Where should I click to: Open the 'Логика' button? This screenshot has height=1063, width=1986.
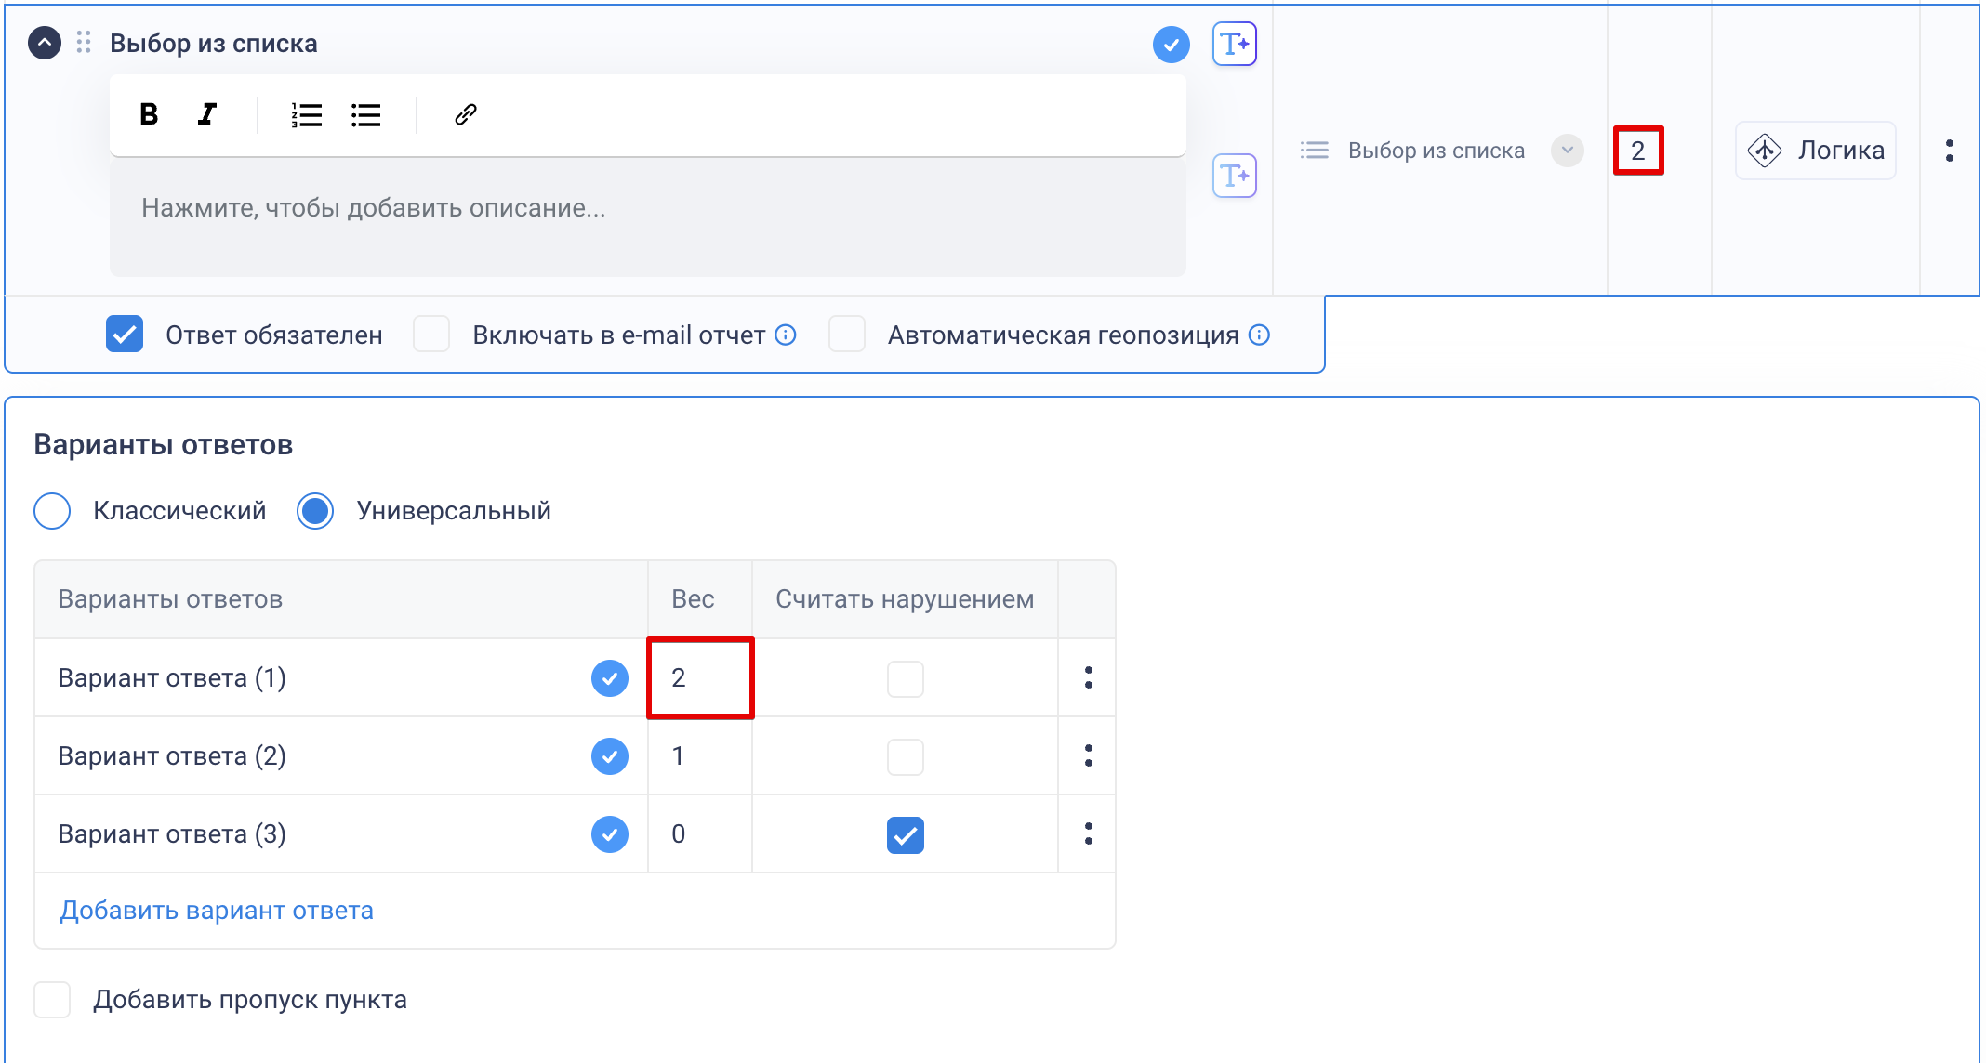click(1815, 151)
